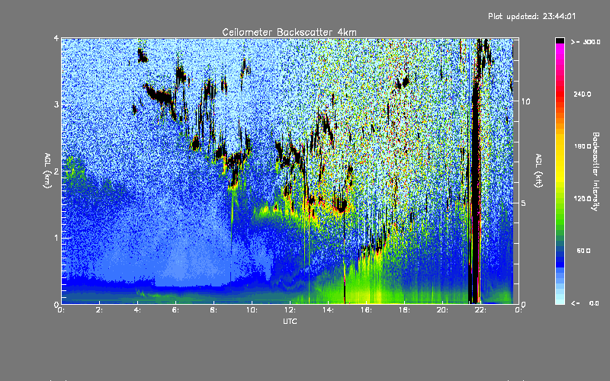
Task: Click the 'Plot updated: 23:44:01' timestamp
Action: (x=531, y=16)
